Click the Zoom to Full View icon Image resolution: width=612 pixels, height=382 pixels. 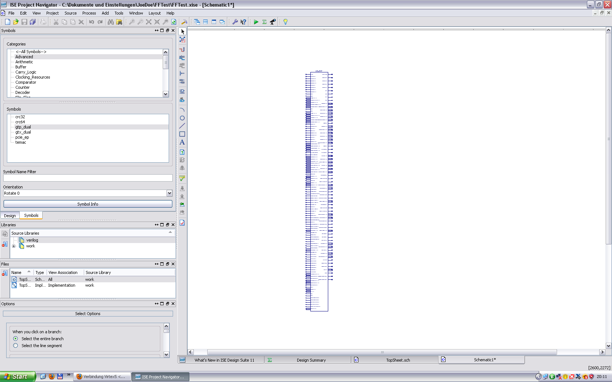149,22
